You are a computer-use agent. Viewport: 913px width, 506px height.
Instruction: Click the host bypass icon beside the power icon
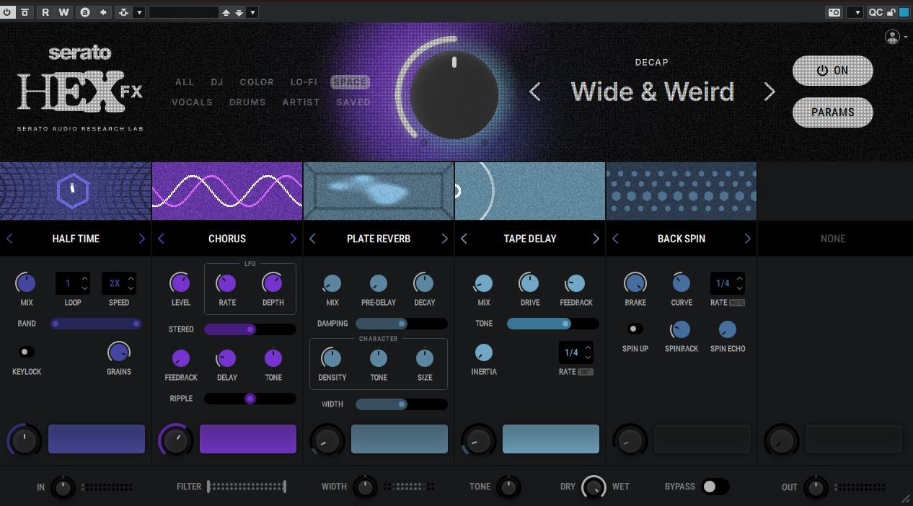pyautogui.click(x=25, y=12)
